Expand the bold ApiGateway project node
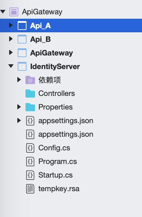Image resolution: width=142 pixels, height=217 pixels. point(11,52)
